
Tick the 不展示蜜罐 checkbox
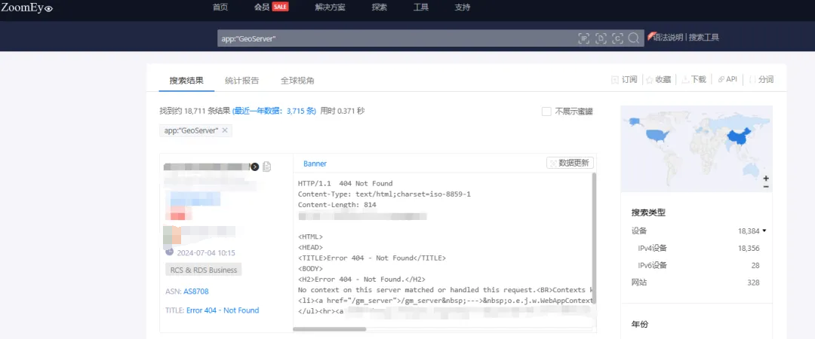(x=546, y=111)
